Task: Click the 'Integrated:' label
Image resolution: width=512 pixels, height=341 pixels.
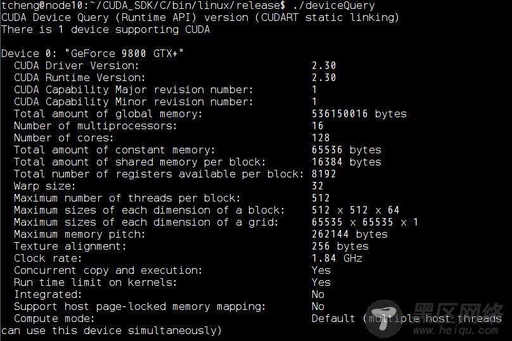Action: [x=48, y=295]
